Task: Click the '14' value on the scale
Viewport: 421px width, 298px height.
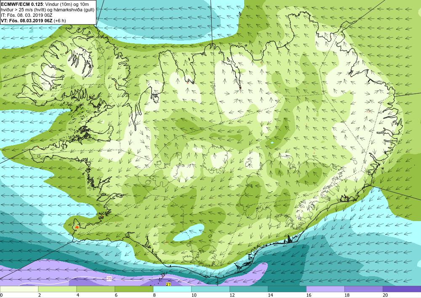Action: (270, 295)
